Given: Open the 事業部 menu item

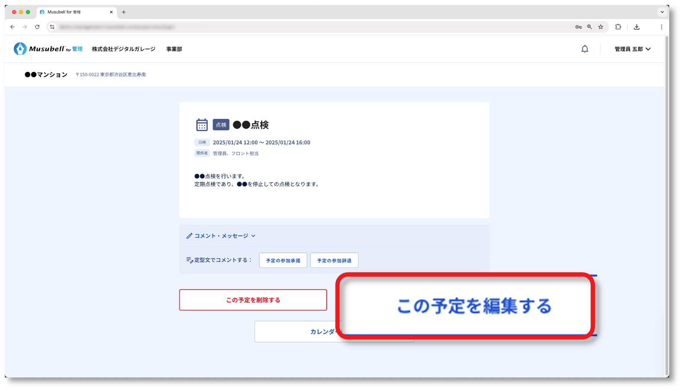Looking at the screenshot, I should [174, 49].
